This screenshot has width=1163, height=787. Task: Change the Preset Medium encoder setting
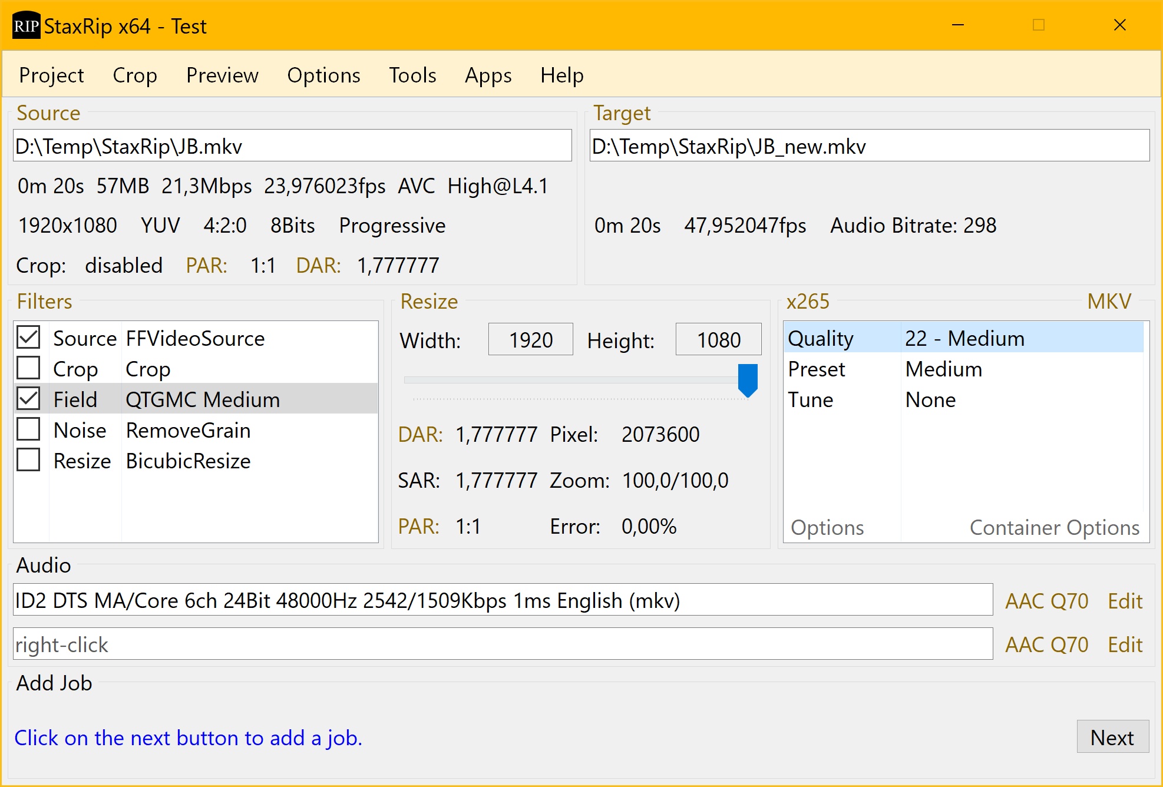coord(943,369)
